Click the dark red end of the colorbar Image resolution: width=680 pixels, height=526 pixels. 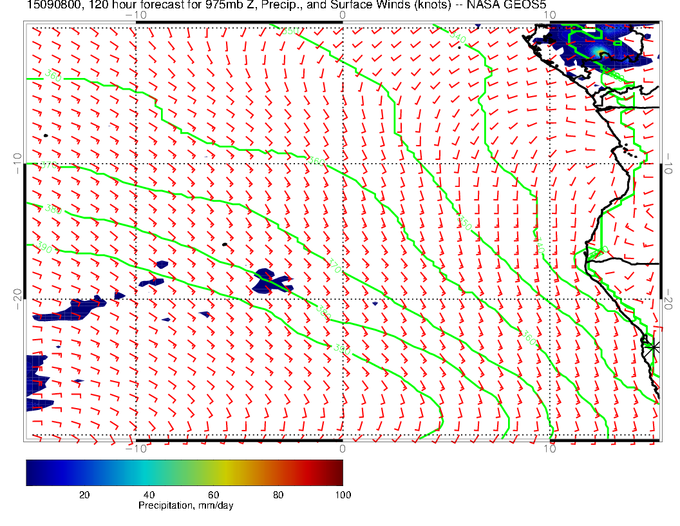pyautogui.click(x=338, y=472)
